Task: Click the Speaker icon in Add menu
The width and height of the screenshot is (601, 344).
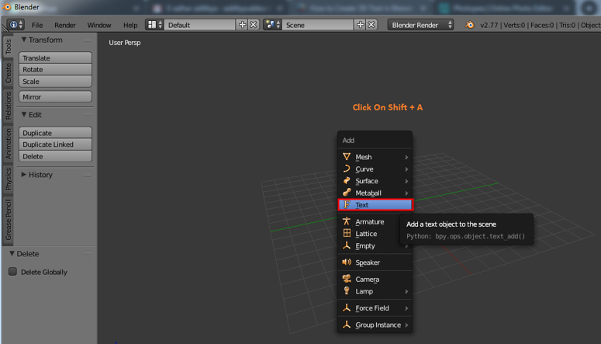Action: 347,262
